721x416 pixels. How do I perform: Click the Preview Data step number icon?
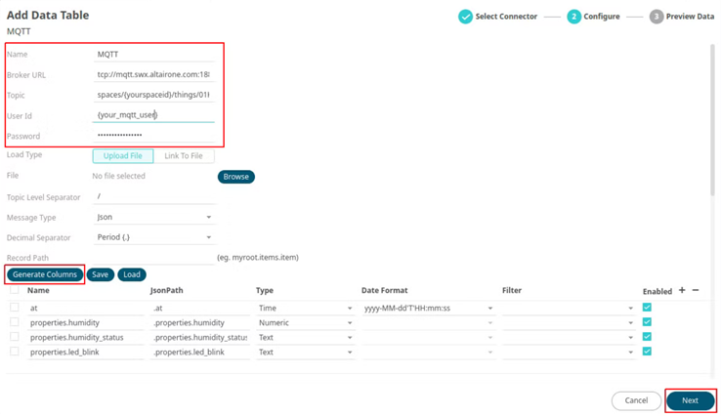coord(657,17)
